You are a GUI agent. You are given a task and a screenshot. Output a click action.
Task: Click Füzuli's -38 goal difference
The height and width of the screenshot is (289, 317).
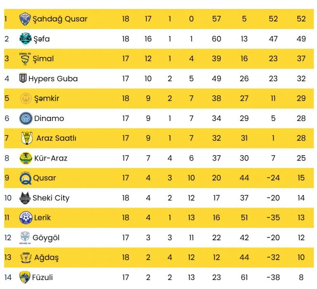pos(273,277)
